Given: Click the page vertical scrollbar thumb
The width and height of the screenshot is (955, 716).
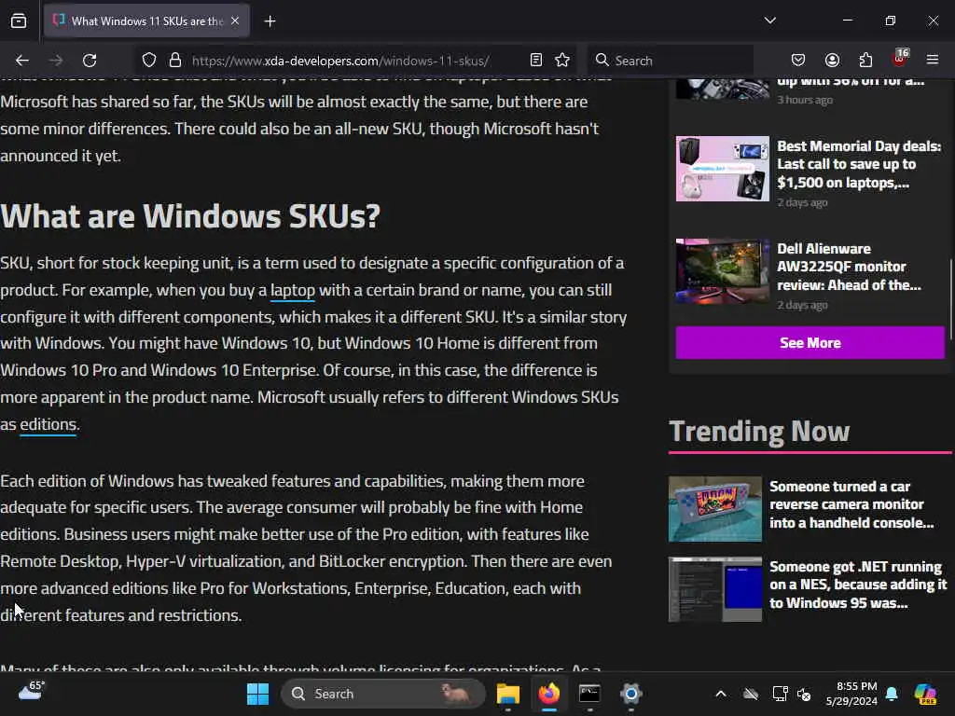Looking at the screenshot, I should pos(951,299).
